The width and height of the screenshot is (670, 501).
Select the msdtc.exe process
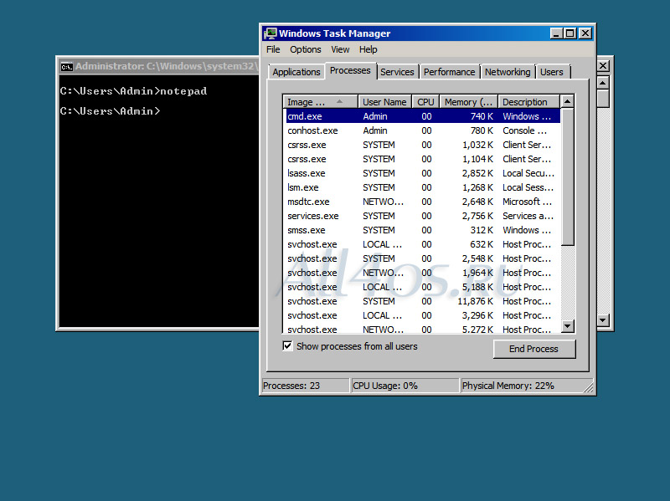tap(423, 202)
